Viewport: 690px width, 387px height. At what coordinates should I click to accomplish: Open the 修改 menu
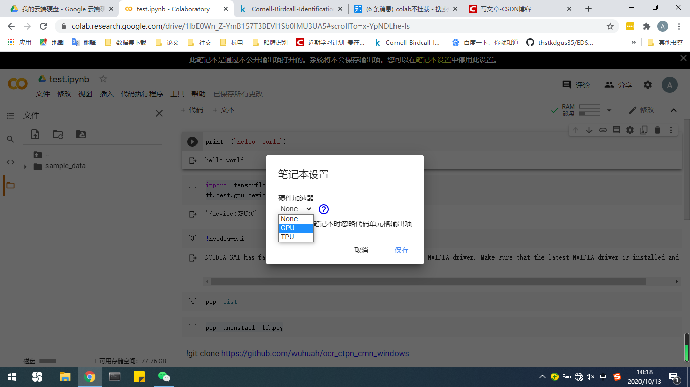click(x=64, y=94)
